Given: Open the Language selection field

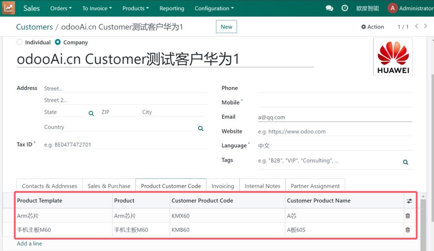Looking at the screenshot, I should tap(335, 146).
